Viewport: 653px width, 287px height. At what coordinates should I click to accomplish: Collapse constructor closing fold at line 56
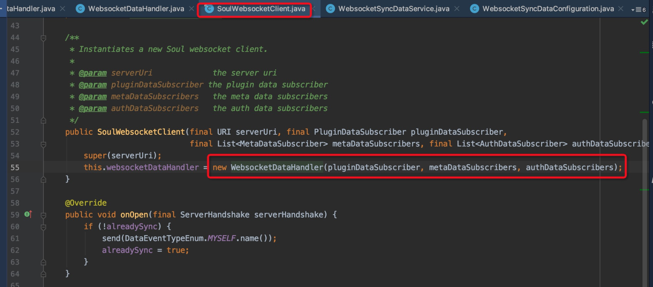(44, 179)
